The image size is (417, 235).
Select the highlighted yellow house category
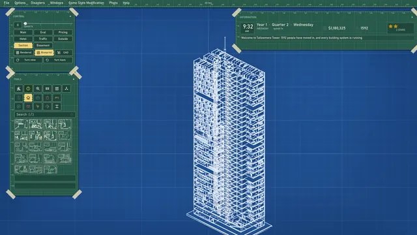[28, 98]
